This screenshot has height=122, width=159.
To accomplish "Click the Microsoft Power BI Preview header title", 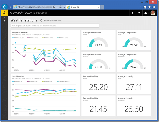I will click(28, 13).
